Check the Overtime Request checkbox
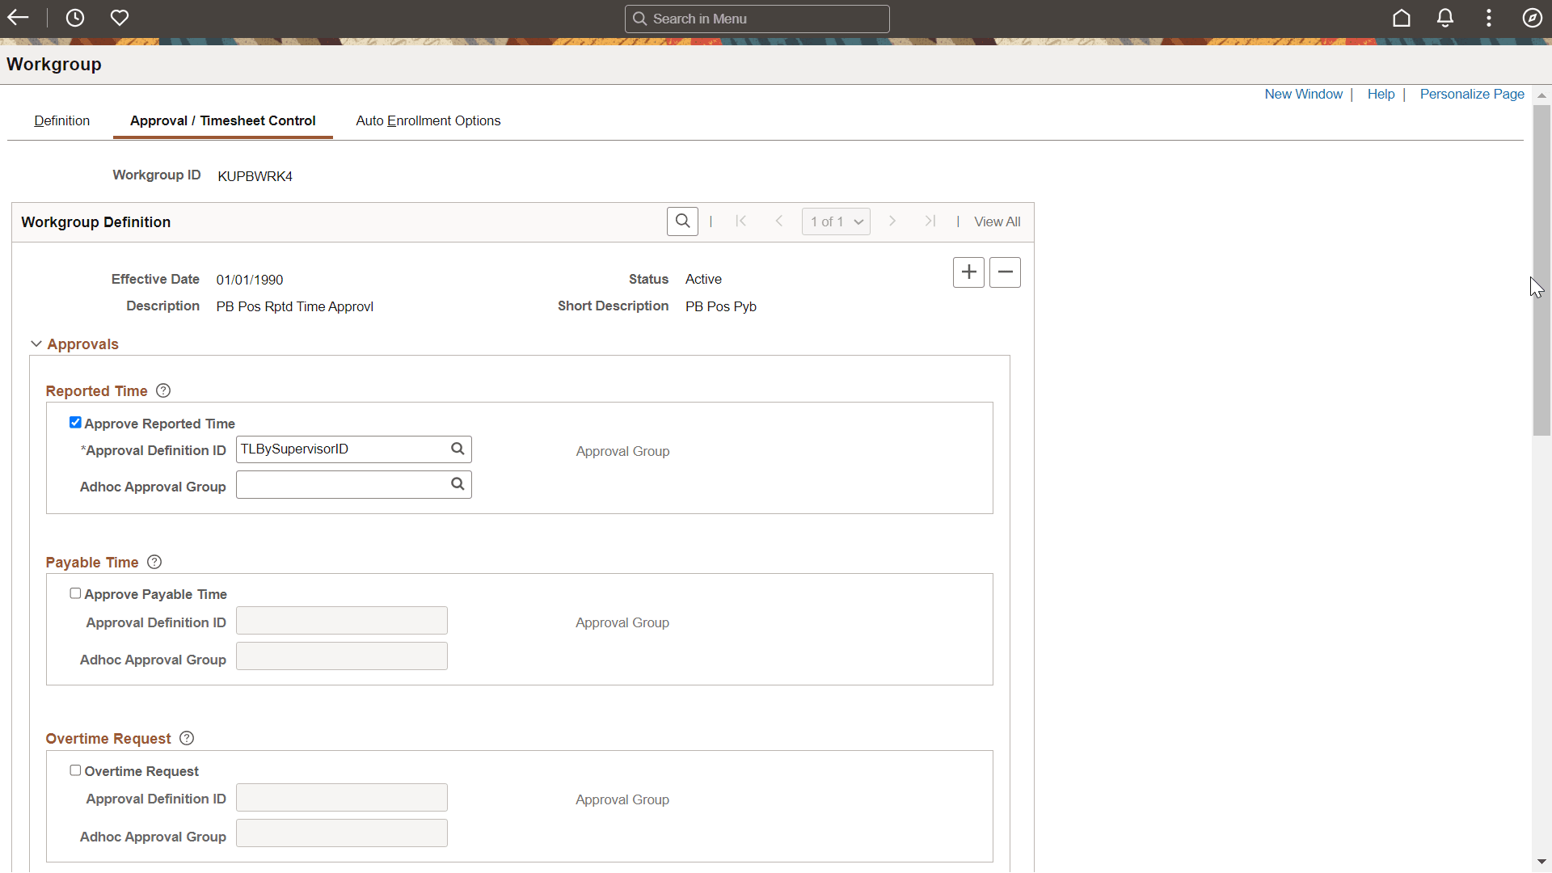1552x873 pixels. coord(75,770)
